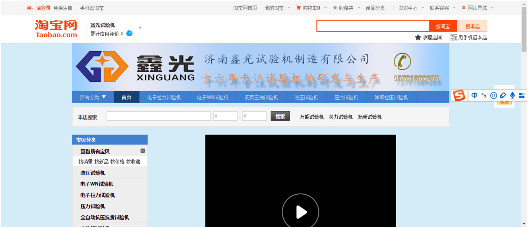Image resolution: width=528 pixels, height=228 pixels.
Task: Open Sogou emoji smiley panel
Action: [x=493, y=96]
